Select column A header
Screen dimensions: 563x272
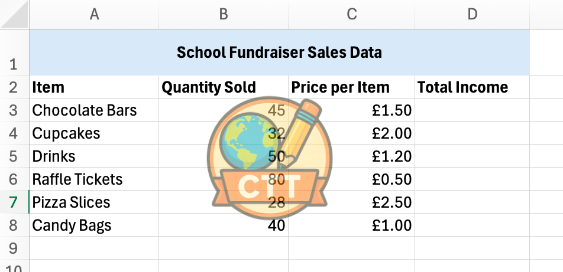click(x=94, y=15)
